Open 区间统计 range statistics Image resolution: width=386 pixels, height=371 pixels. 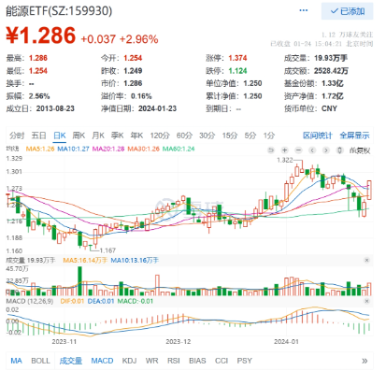click(x=318, y=136)
